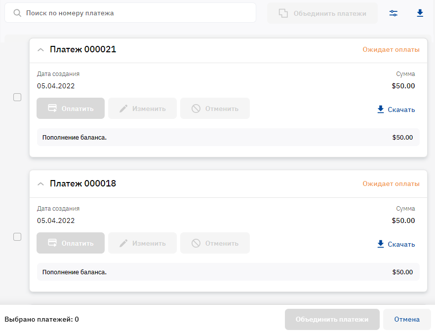Screen dimensions: 435x331
Task: Click Отмена in the bottom bar
Action: click(x=407, y=319)
